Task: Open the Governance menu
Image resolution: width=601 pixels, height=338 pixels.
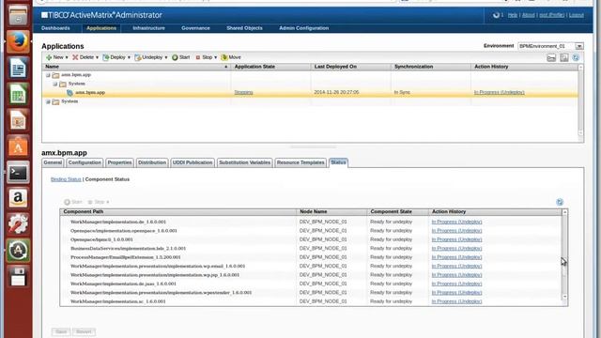Action: click(195, 28)
